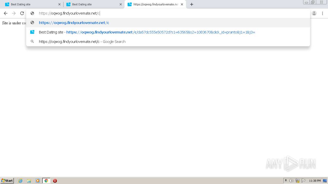Go back using the browser back arrow
The height and width of the screenshot is (184, 328).
click(6, 13)
